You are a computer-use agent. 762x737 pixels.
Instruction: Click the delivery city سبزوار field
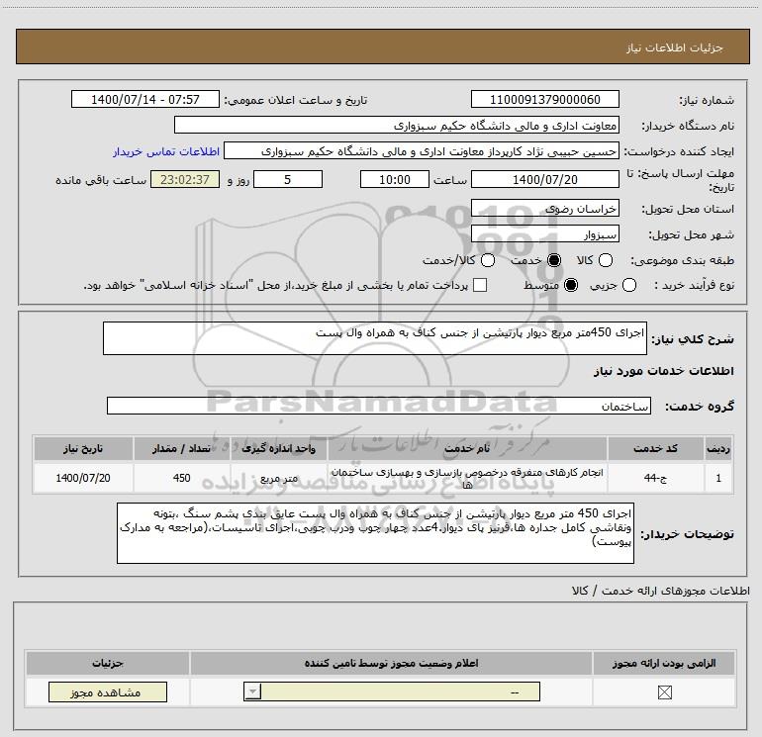pyautogui.click(x=544, y=234)
